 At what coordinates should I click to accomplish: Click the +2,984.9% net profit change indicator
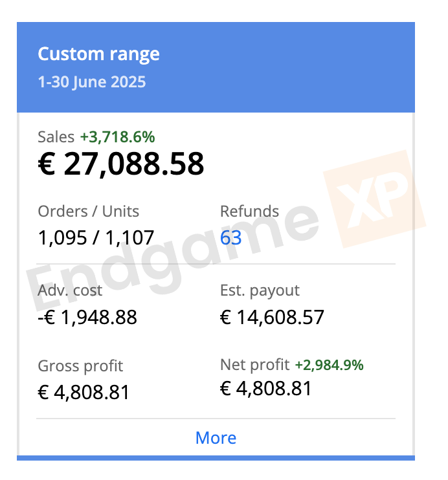[329, 365]
